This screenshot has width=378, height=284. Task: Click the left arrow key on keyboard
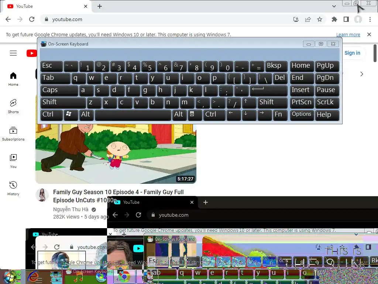click(x=234, y=115)
